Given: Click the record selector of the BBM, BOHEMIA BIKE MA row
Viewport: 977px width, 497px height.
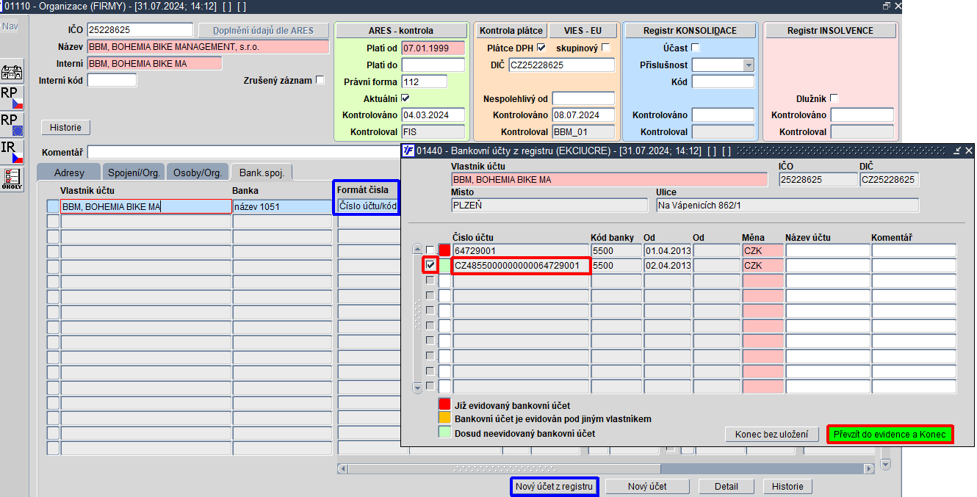Looking at the screenshot, I should click(53, 206).
